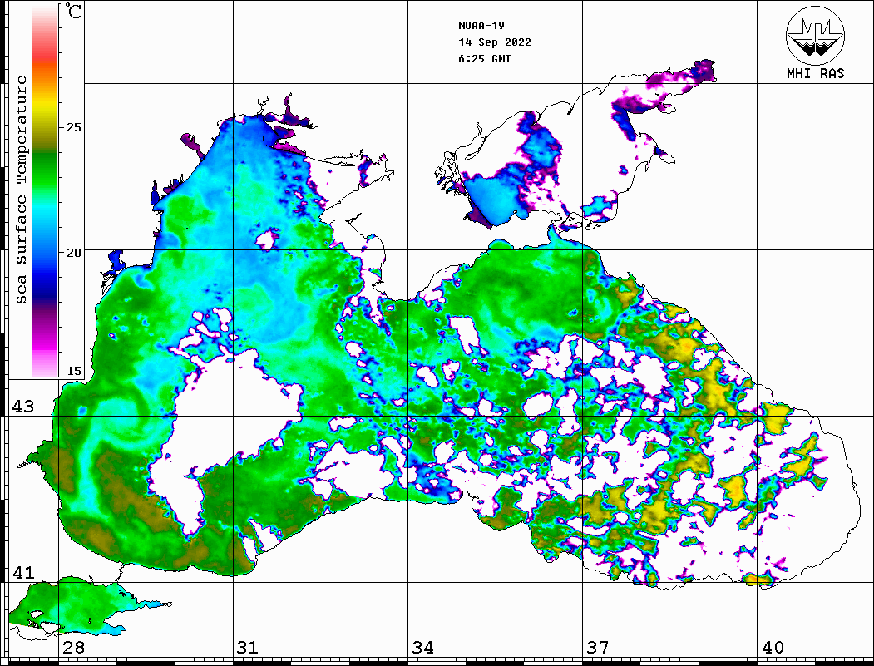Click the 20 degree tick label on the scale
The height and width of the screenshot is (666, 874).
(x=75, y=252)
